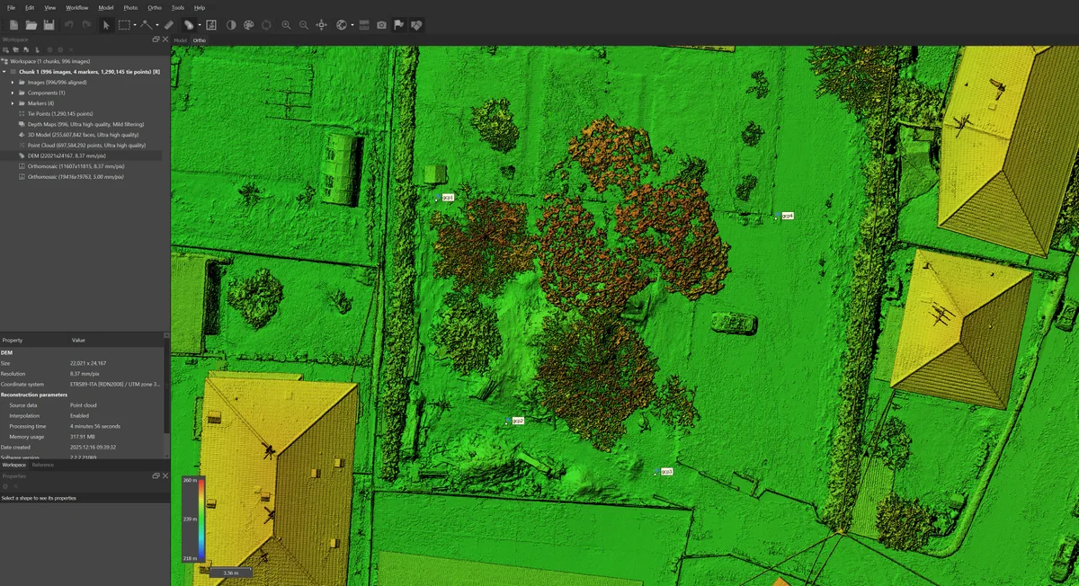The image size is (1079, 586).
Task: Open the Model menu
Action: click(x=106, y=7)
